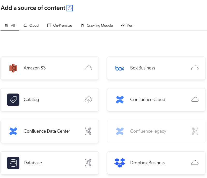Click the grid icon in All tab
Viewport: 207px width, 178px height.
[x=7, y=25]
